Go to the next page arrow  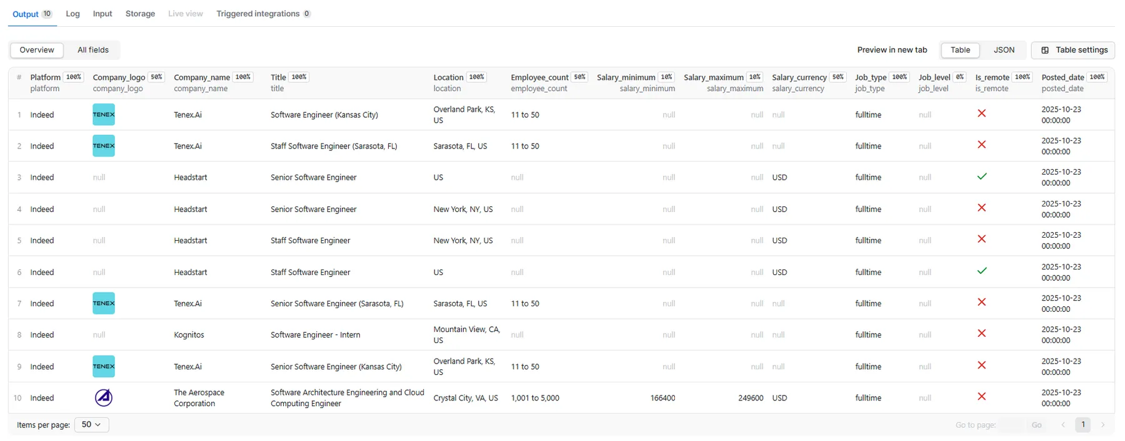1103,425
